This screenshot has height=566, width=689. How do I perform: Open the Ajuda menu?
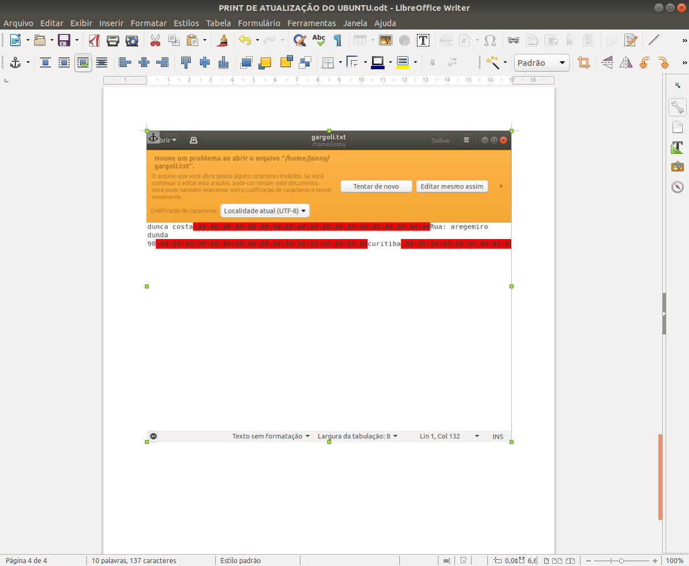click(385, 23)
